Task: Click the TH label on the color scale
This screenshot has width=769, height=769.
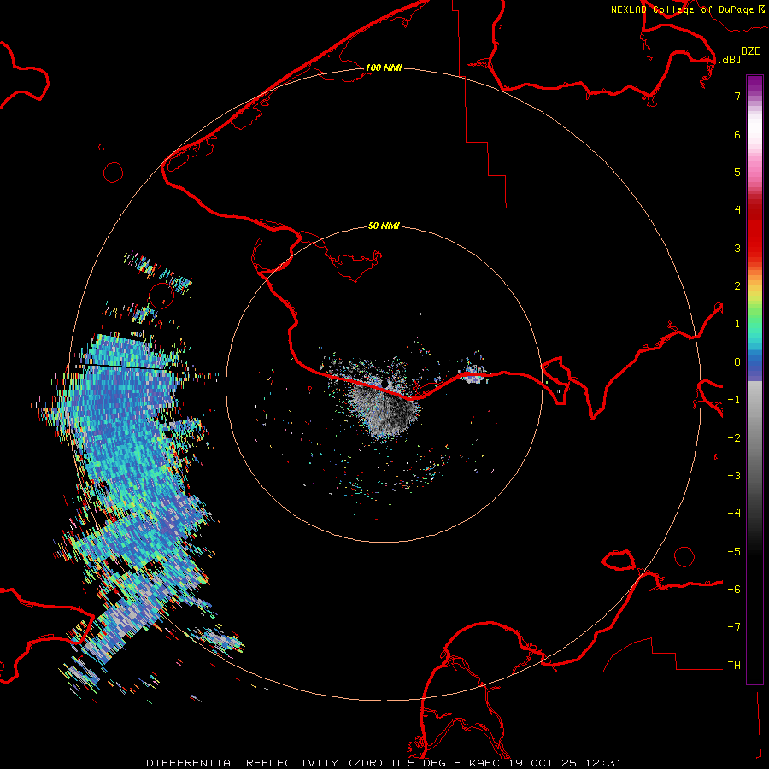Action: (x=734, y=666)
